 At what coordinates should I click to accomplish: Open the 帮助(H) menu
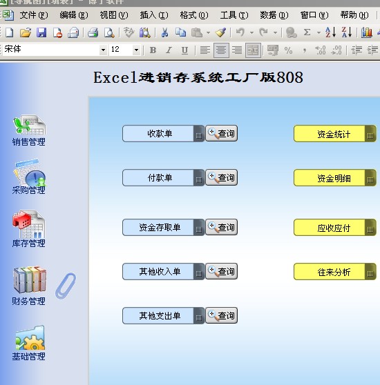[x=354, y=15]
